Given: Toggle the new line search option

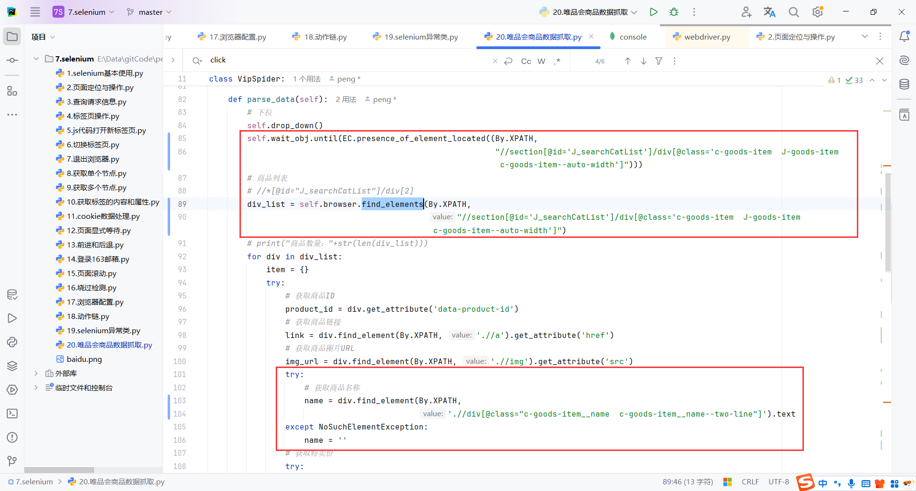Looking at the screenshot, I should [509, 61].
